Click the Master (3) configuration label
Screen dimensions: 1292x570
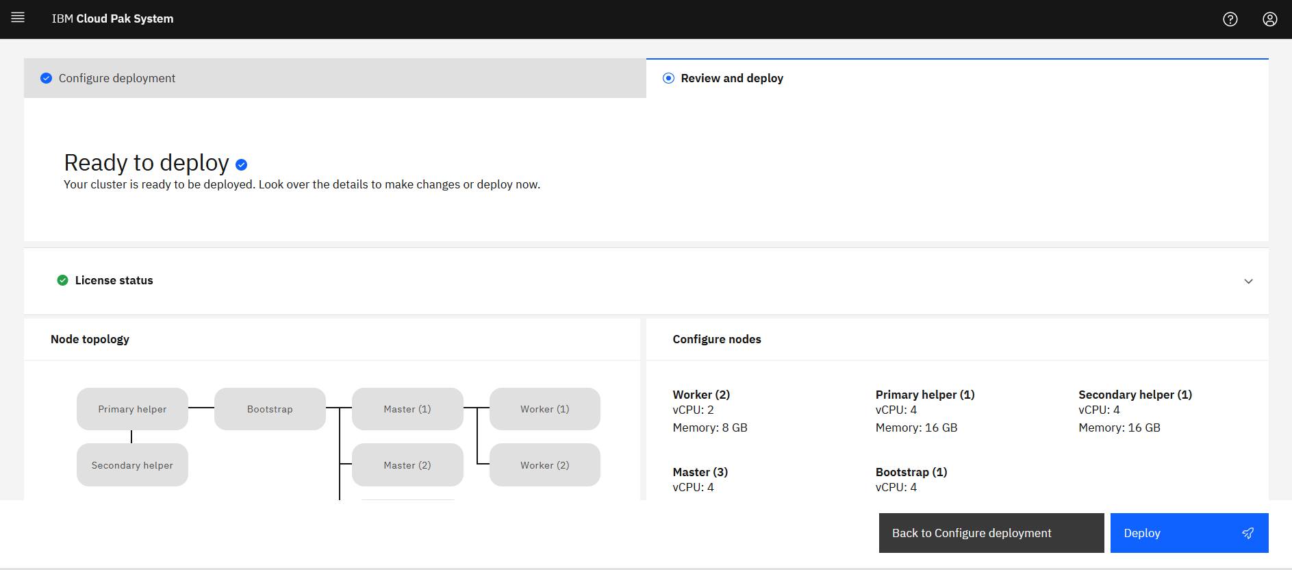click(700, 472)
